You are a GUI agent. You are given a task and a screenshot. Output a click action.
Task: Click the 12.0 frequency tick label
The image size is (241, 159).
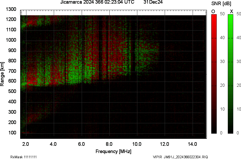pyautogui.click(x=164, y=144)
